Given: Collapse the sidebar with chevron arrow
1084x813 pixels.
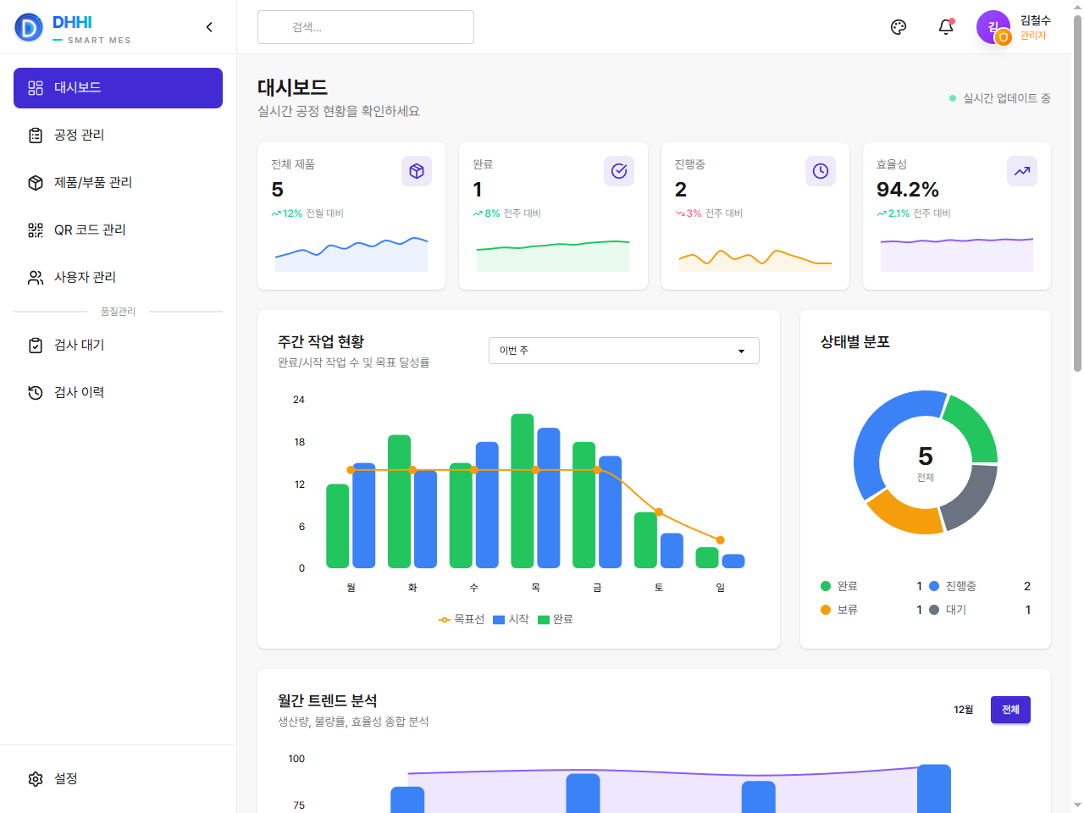Looking at the screenshot, I should (x=209, y=27).
